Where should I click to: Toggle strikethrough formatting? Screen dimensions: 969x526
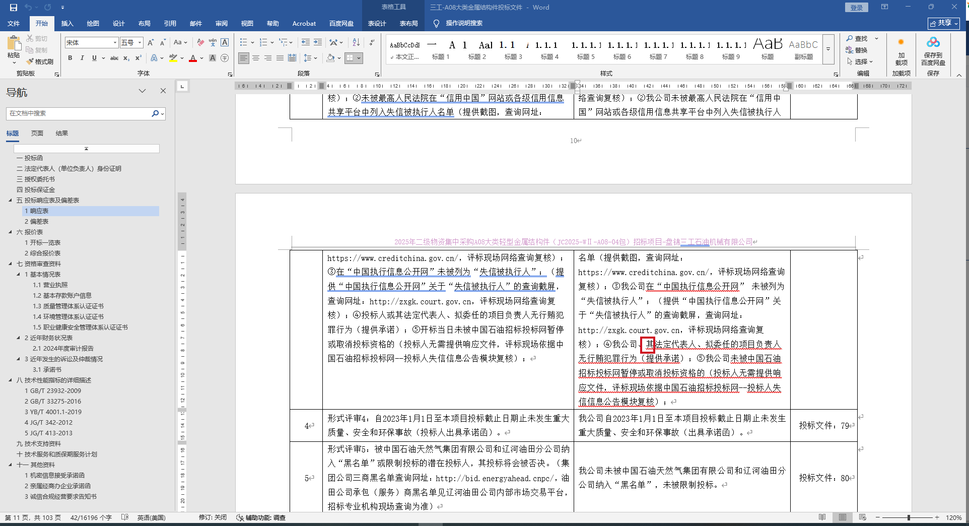(114, 58)
